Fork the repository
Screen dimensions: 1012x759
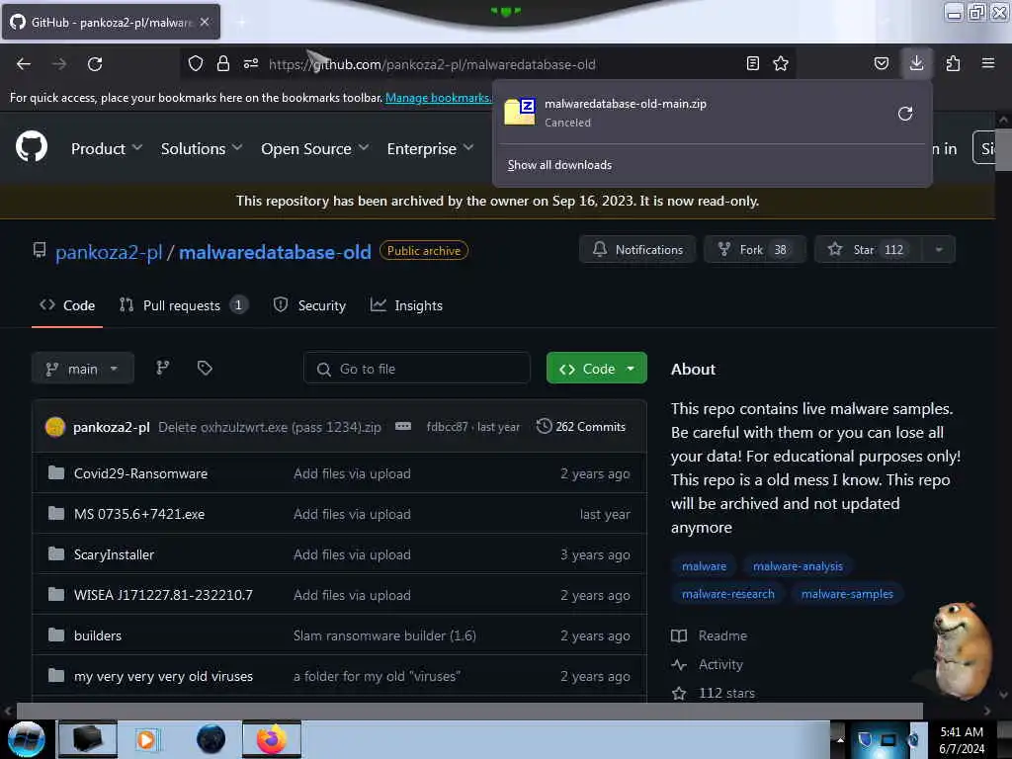[x=754, y=249]
